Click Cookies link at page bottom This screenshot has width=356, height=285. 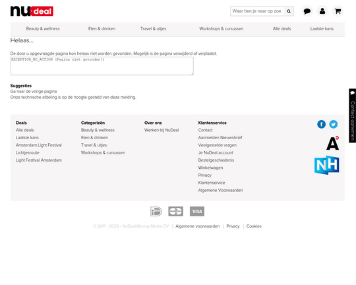coord(254,226)
